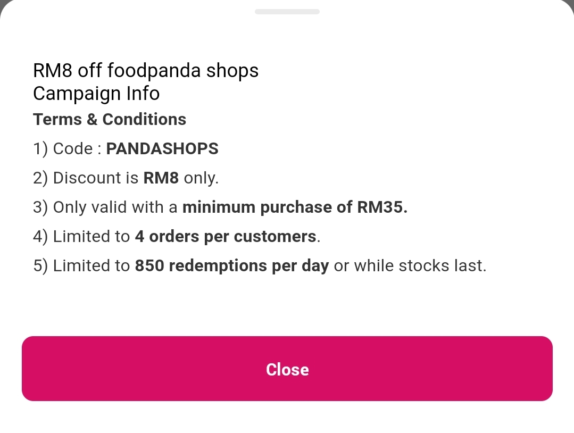Click the word "only." after RM8
574x433 pixels.
(201, 178)
